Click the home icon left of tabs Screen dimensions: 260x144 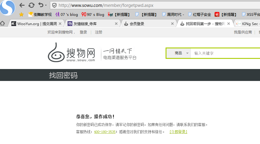pyautogui.click(x=2, y=23)
